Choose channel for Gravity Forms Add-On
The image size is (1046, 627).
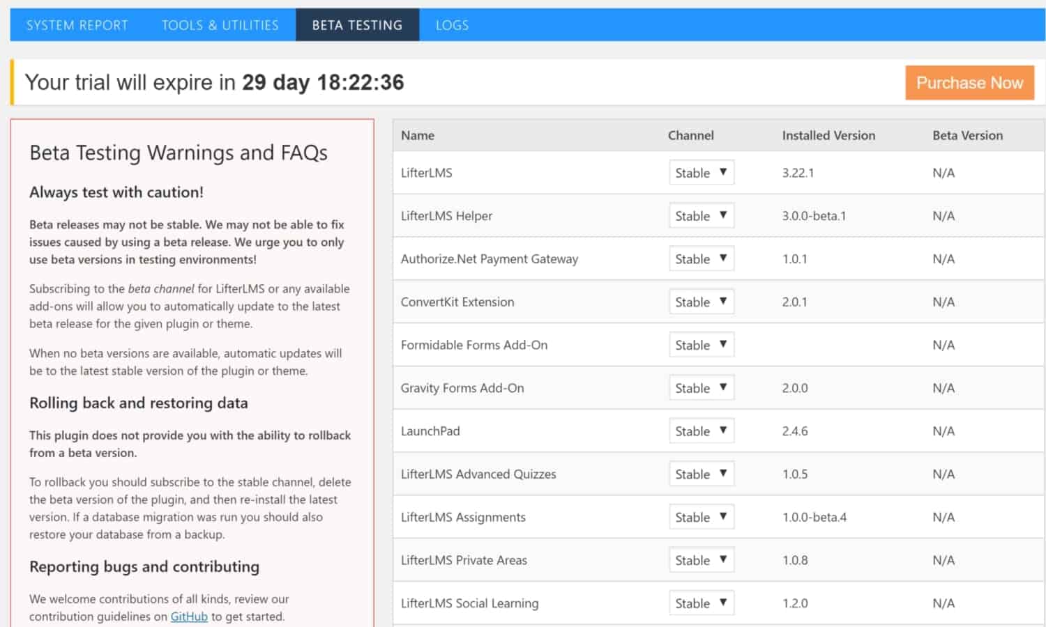point(702,388)
